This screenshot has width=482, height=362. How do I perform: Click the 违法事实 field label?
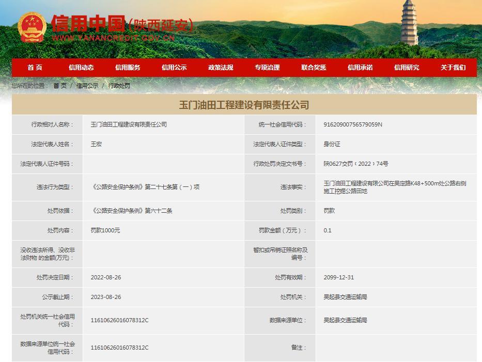point(293,187)
